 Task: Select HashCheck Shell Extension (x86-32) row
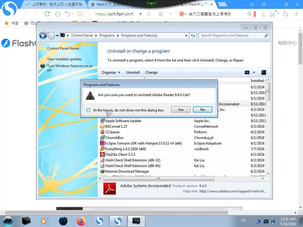(133, 160)
